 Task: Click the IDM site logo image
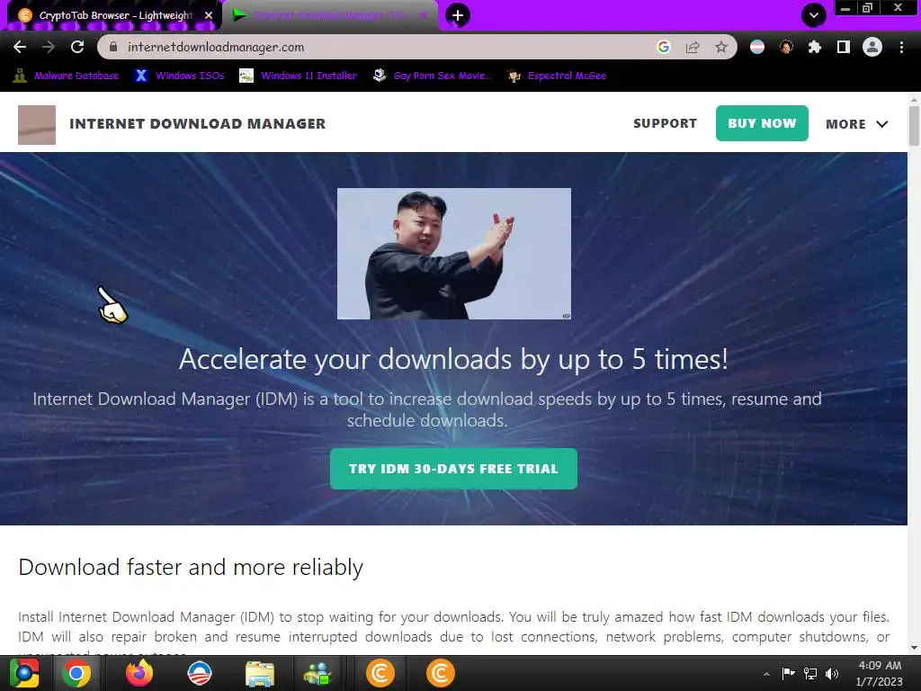tap(37, 124)
